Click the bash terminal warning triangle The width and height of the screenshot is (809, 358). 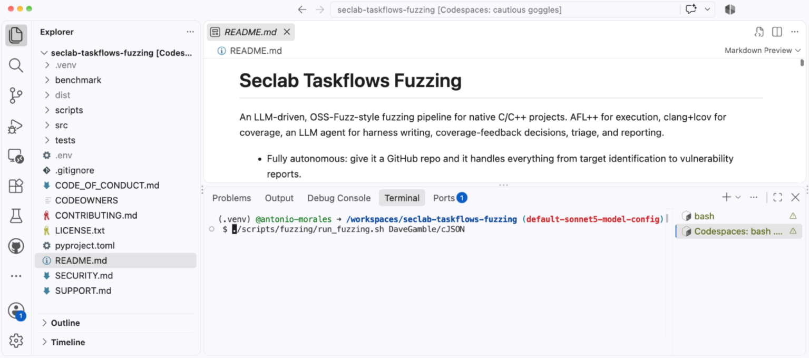click(x=793, y=216)
